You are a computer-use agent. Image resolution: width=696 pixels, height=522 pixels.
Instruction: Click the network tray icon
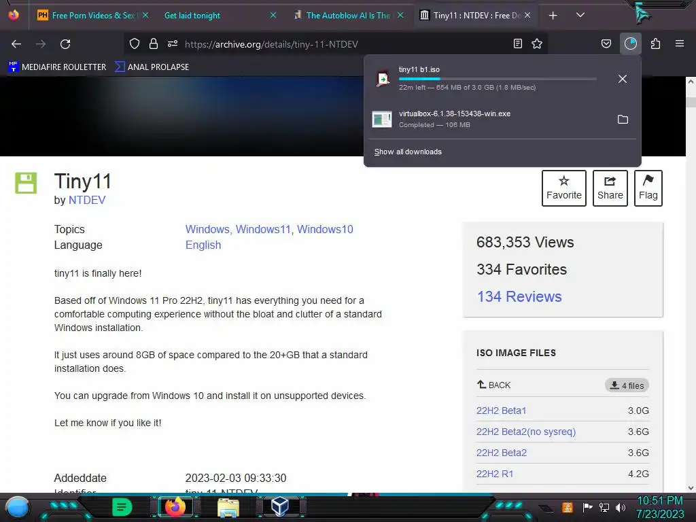[x=604, y=507]
